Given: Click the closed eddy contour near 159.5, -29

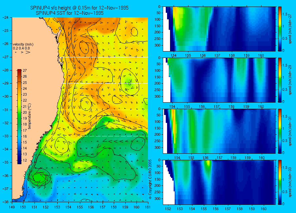Looking at the screenshot, I should point(130,82).
